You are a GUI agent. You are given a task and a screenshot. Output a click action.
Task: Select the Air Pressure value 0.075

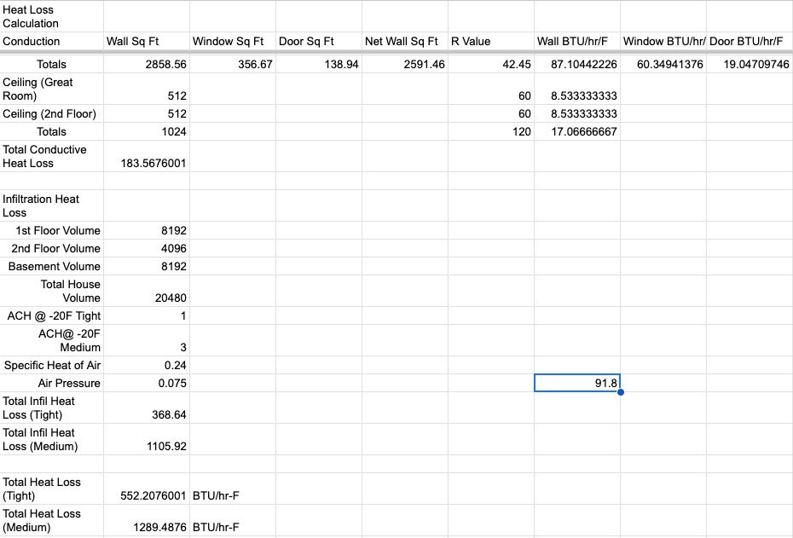[x=147, y=383]
